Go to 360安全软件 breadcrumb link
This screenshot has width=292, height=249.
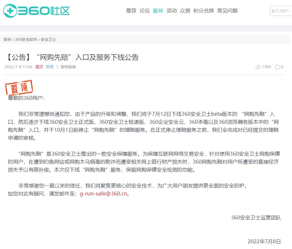(x=26, y=40)
